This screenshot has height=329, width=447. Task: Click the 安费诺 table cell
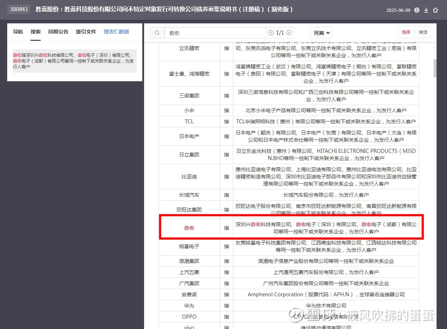point(189,294)
